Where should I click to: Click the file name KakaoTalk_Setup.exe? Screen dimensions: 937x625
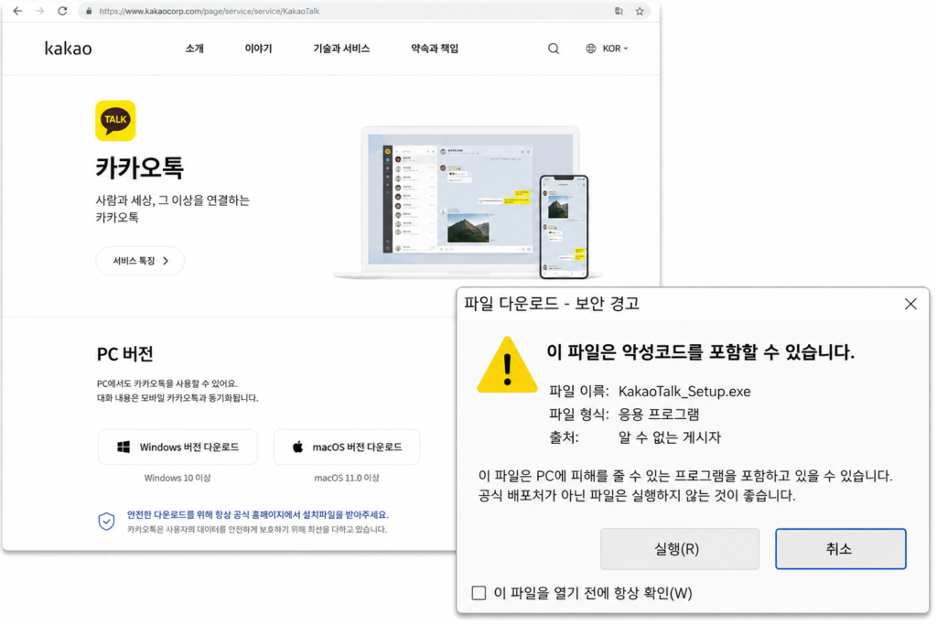(684, 392)
